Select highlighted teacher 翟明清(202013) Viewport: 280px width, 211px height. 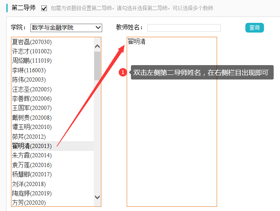tap(32, 146)
